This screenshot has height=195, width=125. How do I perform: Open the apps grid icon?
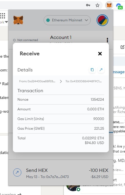tap(2, 16)
